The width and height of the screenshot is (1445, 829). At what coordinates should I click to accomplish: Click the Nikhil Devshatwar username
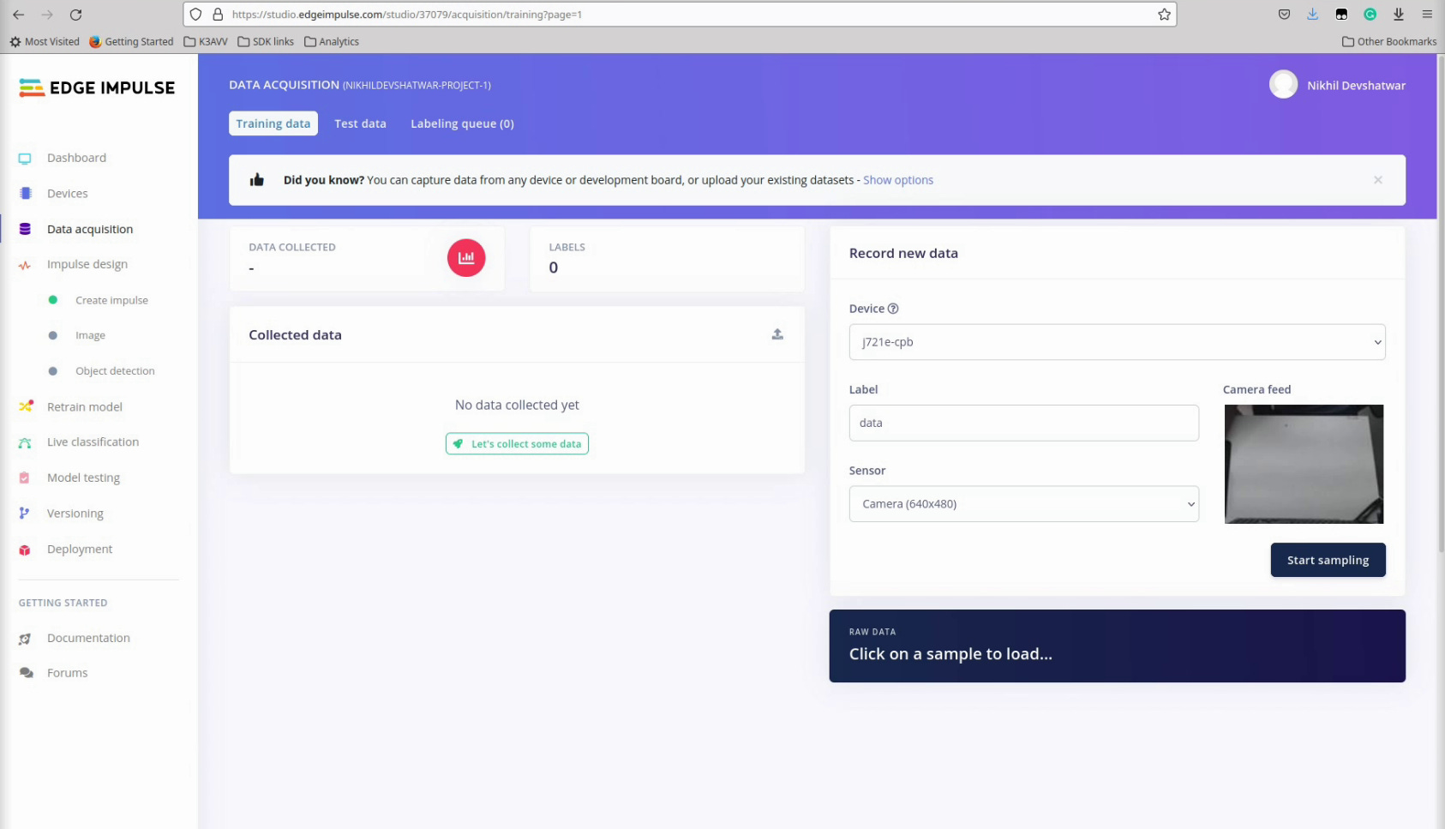1356,85
